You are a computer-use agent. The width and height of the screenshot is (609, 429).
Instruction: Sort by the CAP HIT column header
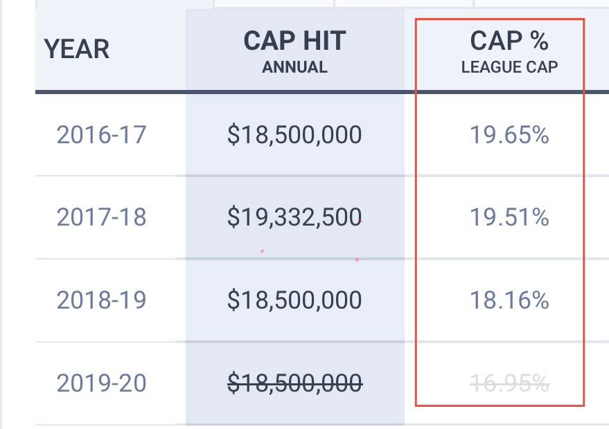294,42
